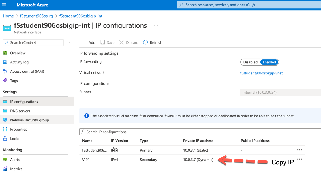Click the Network security group shield icon

click(x=5, y=120)
